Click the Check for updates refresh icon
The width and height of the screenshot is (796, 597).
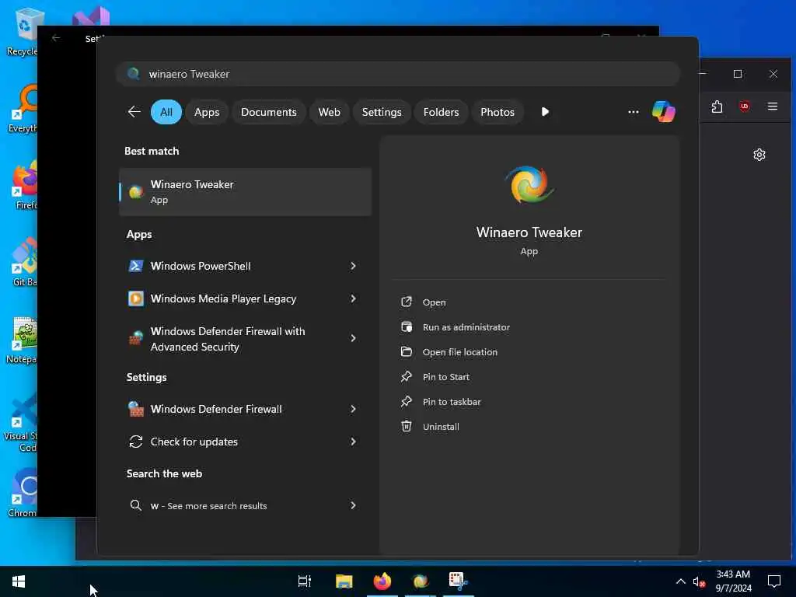click(135, 442)
